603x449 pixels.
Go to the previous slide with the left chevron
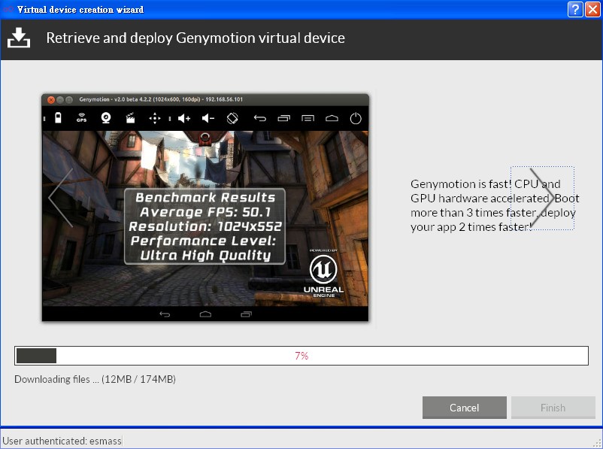coord(61,198)
